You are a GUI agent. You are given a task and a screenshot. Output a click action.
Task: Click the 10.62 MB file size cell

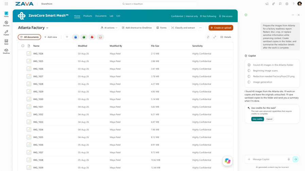coord(156,160)
